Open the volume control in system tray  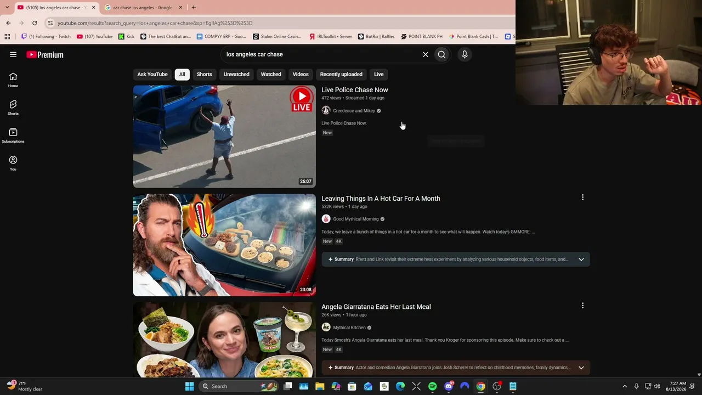pos(657,386)
